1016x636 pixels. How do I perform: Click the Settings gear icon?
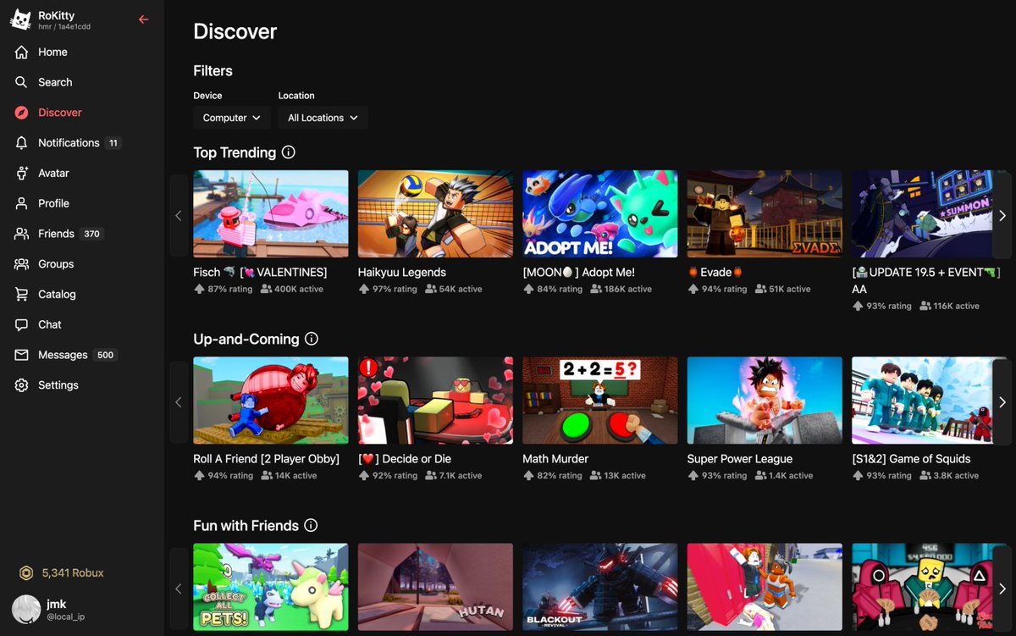(22, 385)
